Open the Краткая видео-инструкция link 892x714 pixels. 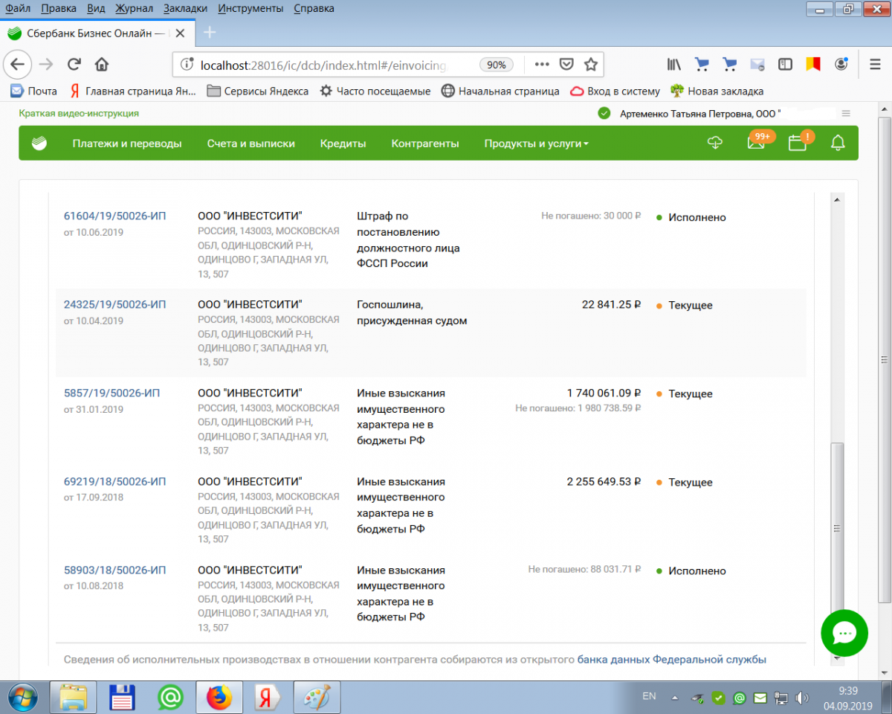tap(79, 113)
